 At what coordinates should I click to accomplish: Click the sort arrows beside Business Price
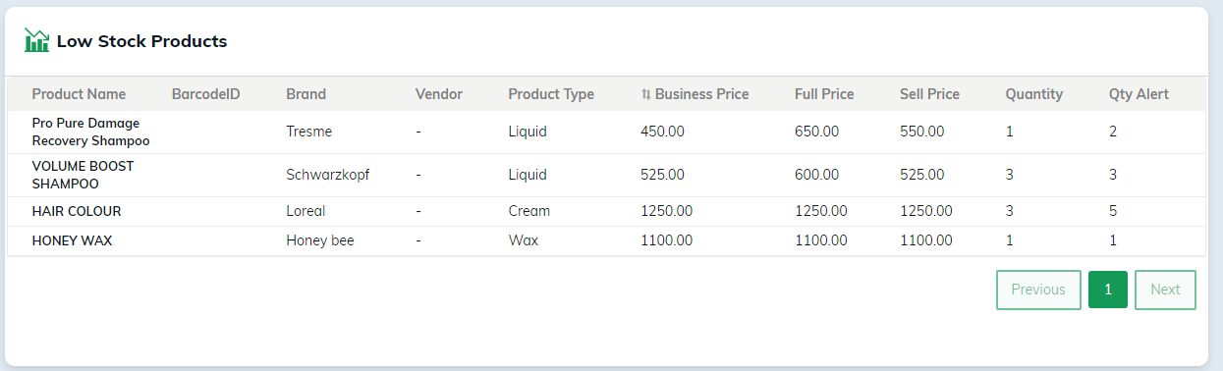[645, 94]
